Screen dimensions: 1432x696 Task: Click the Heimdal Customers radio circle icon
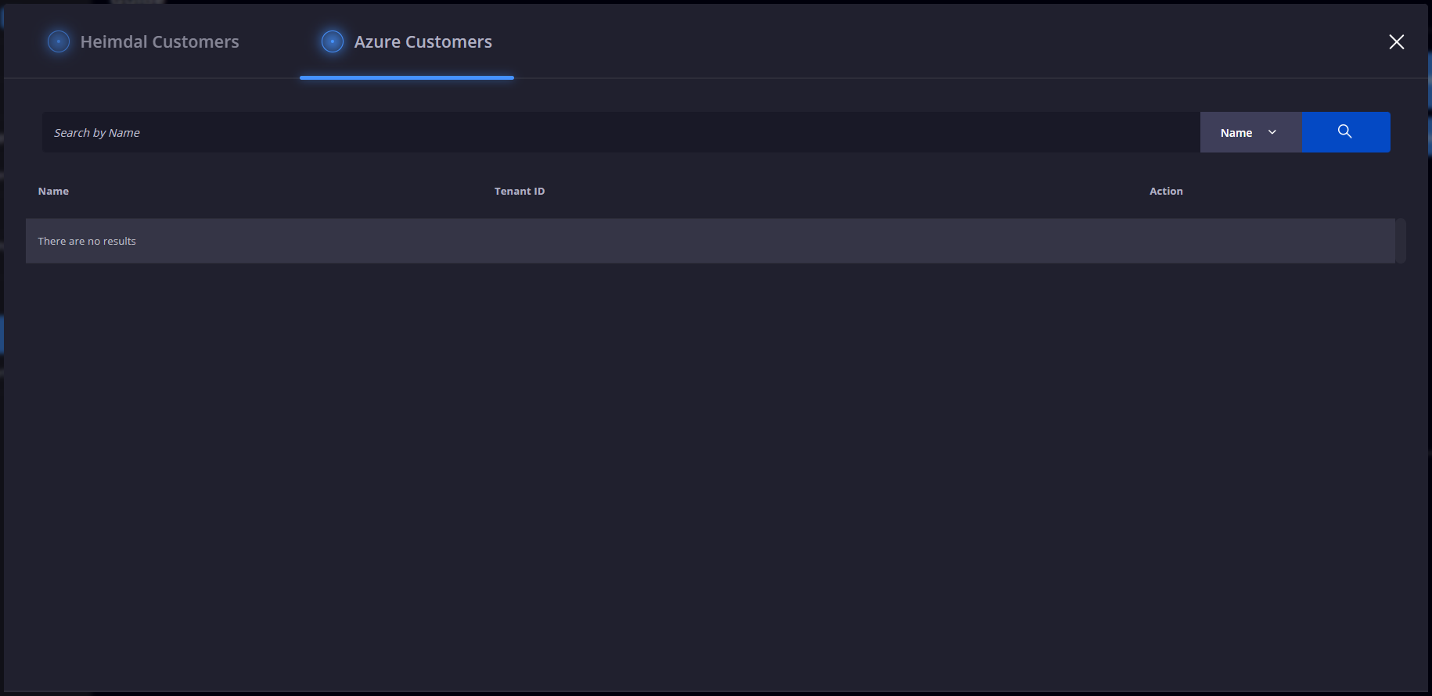click(x=59, y=41)
